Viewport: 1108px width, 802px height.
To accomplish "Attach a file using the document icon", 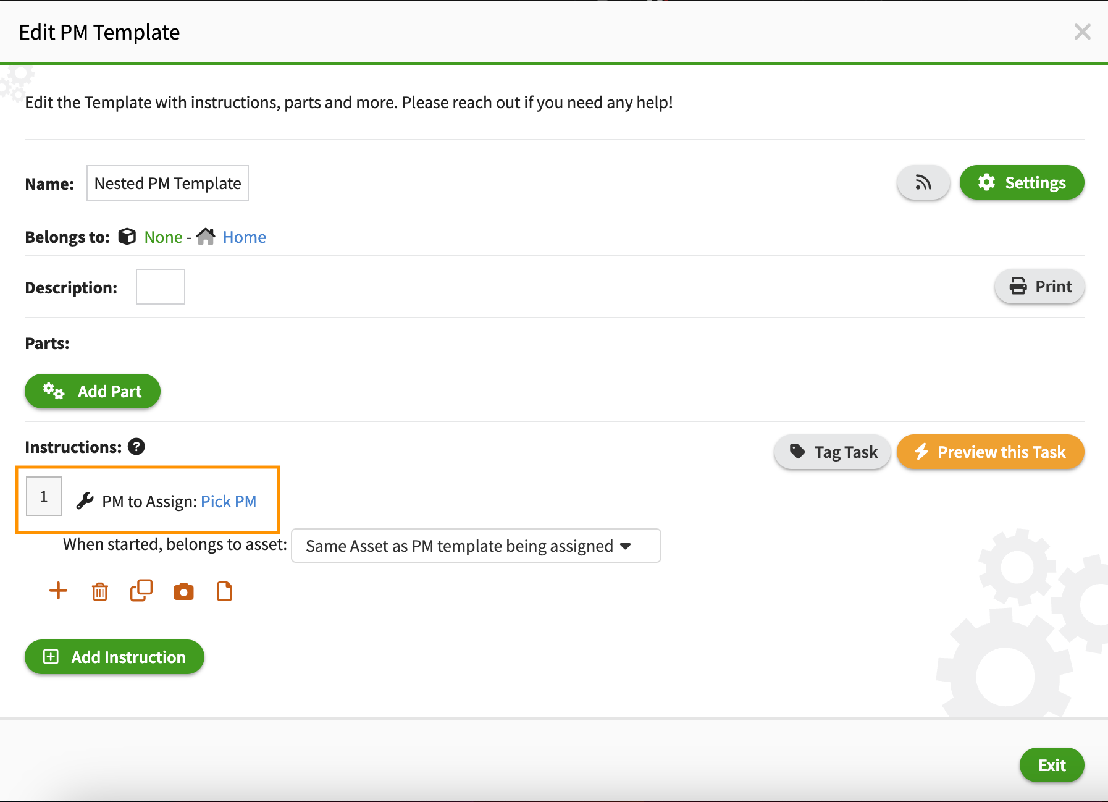I will point(224,591).
